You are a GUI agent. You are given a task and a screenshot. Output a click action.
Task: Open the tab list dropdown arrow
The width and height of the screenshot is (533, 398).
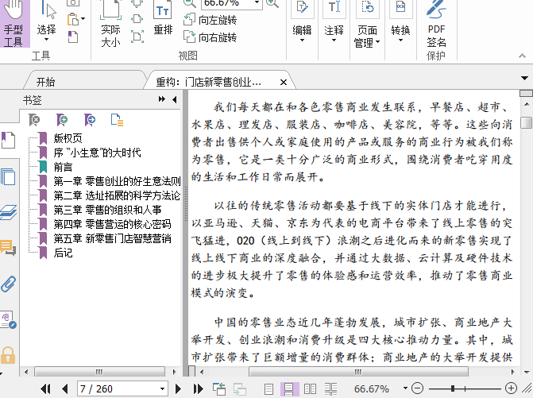tap(524, 78)
